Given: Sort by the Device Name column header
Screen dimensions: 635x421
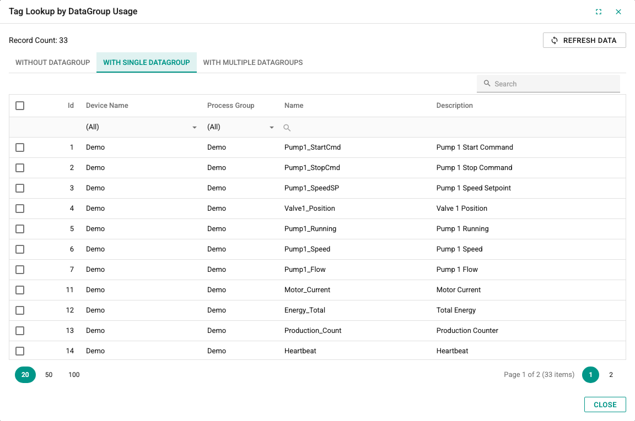Looking at the screenshot, I should (107, 106).
